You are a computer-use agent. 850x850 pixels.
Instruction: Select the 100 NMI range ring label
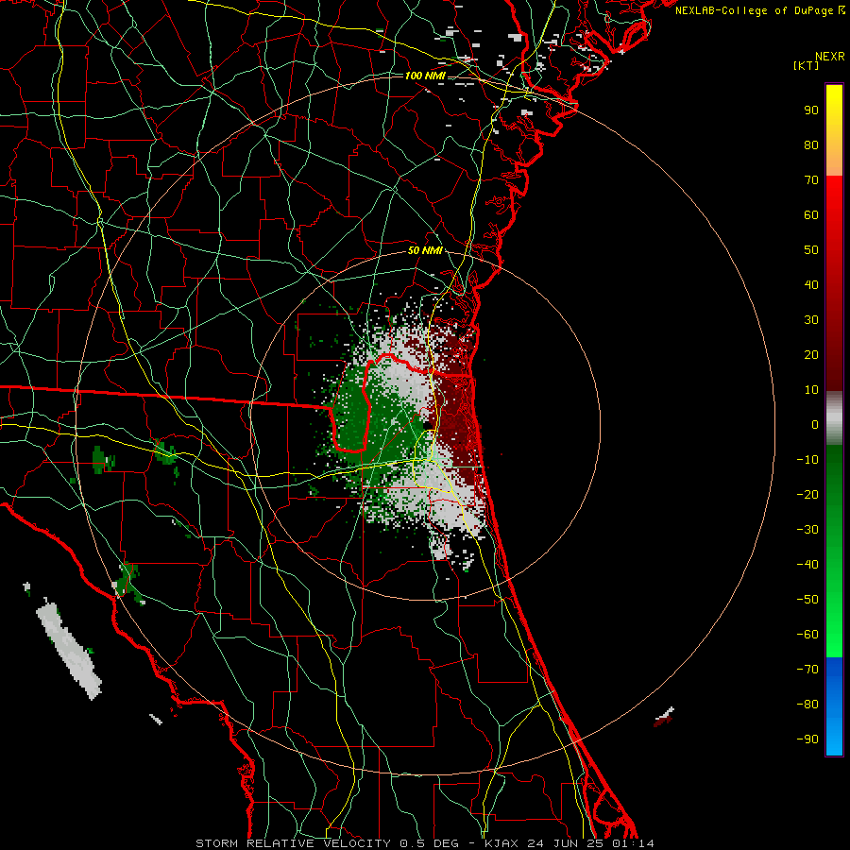click(425, 76)
